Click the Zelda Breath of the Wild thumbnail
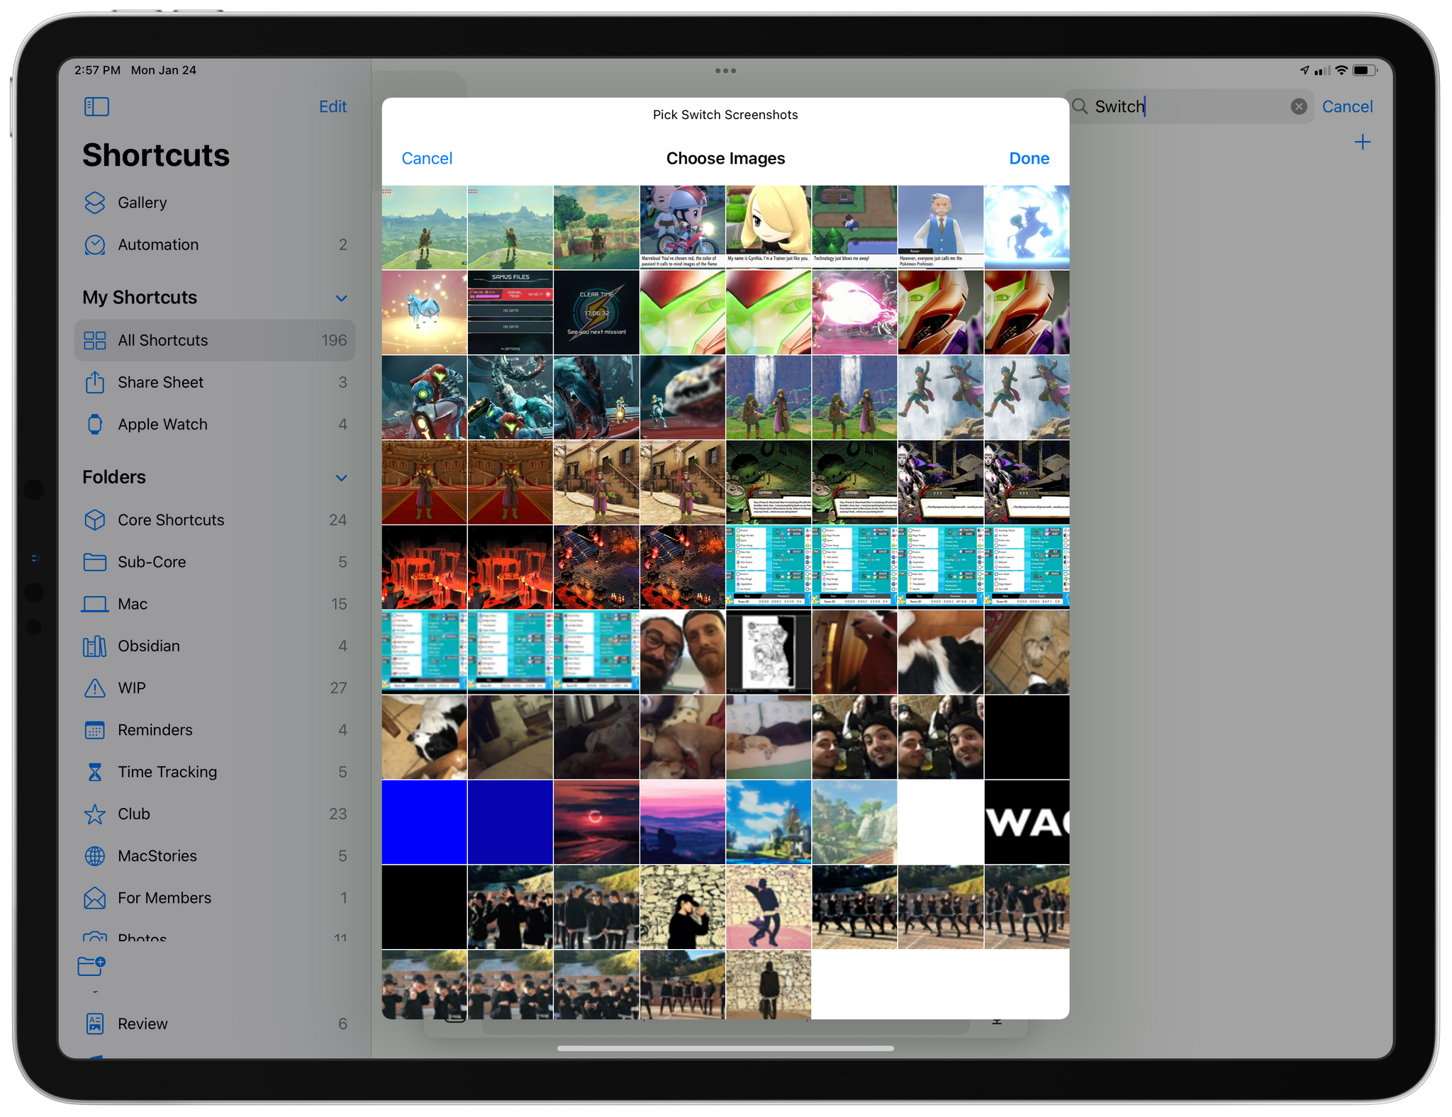1452x1117 pixels. pyautogui.click(x=425, y=227)
